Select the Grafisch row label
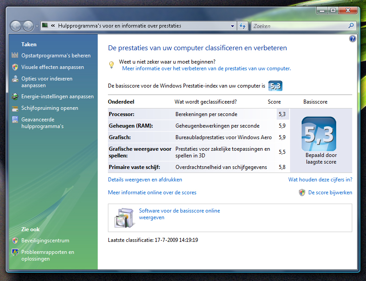The width and height of the screenshot is (366, 281). 120,137
